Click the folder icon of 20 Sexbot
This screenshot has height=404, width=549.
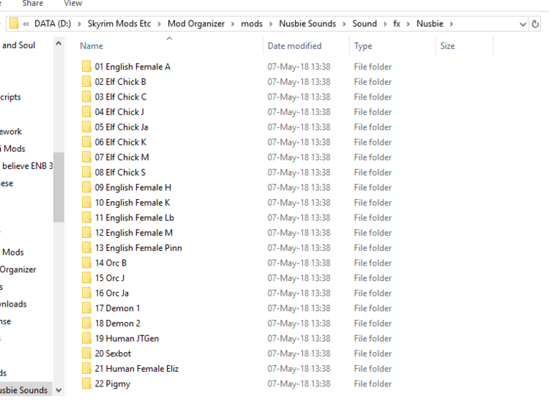[86, 353]
